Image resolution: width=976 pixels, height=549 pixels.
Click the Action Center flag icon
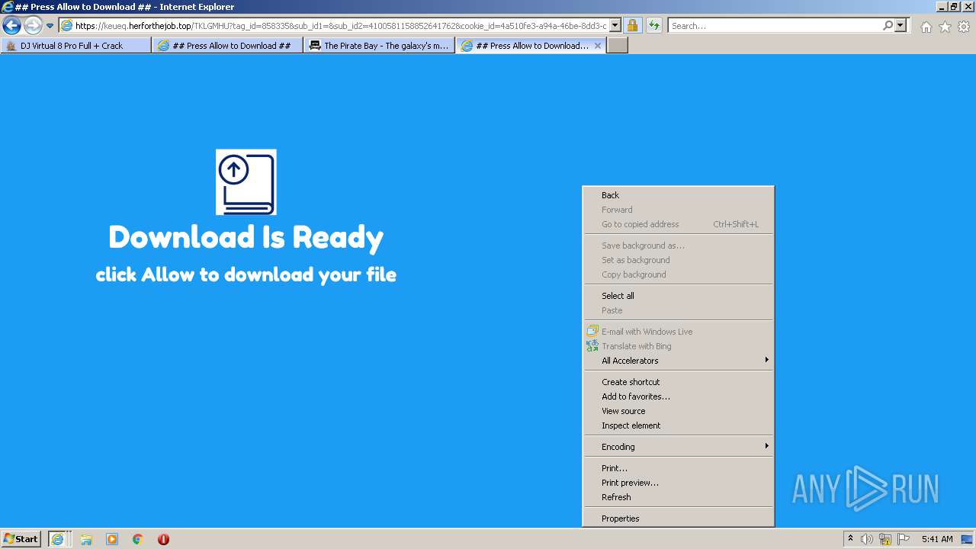pyautogui.click(x=904, y=539)
